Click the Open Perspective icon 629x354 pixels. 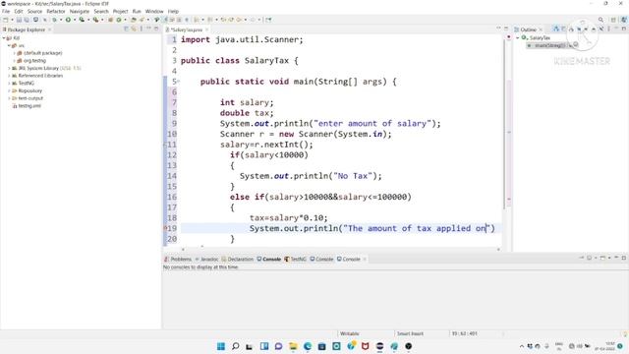click(x=613, y=20)
